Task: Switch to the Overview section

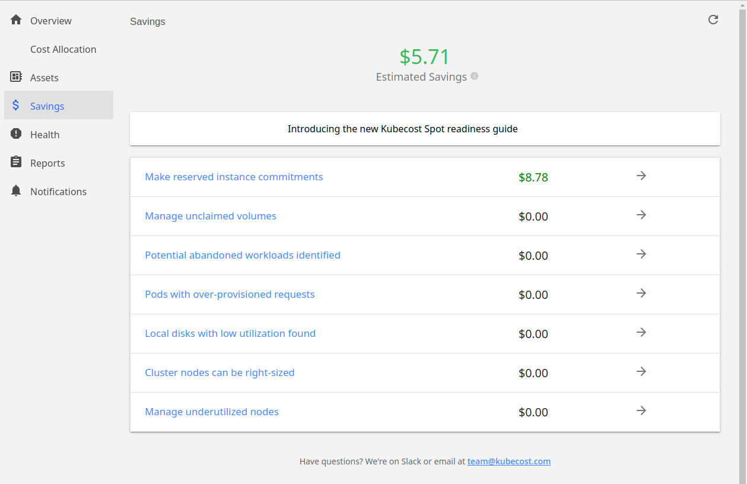Action: [x=50, y=20]
